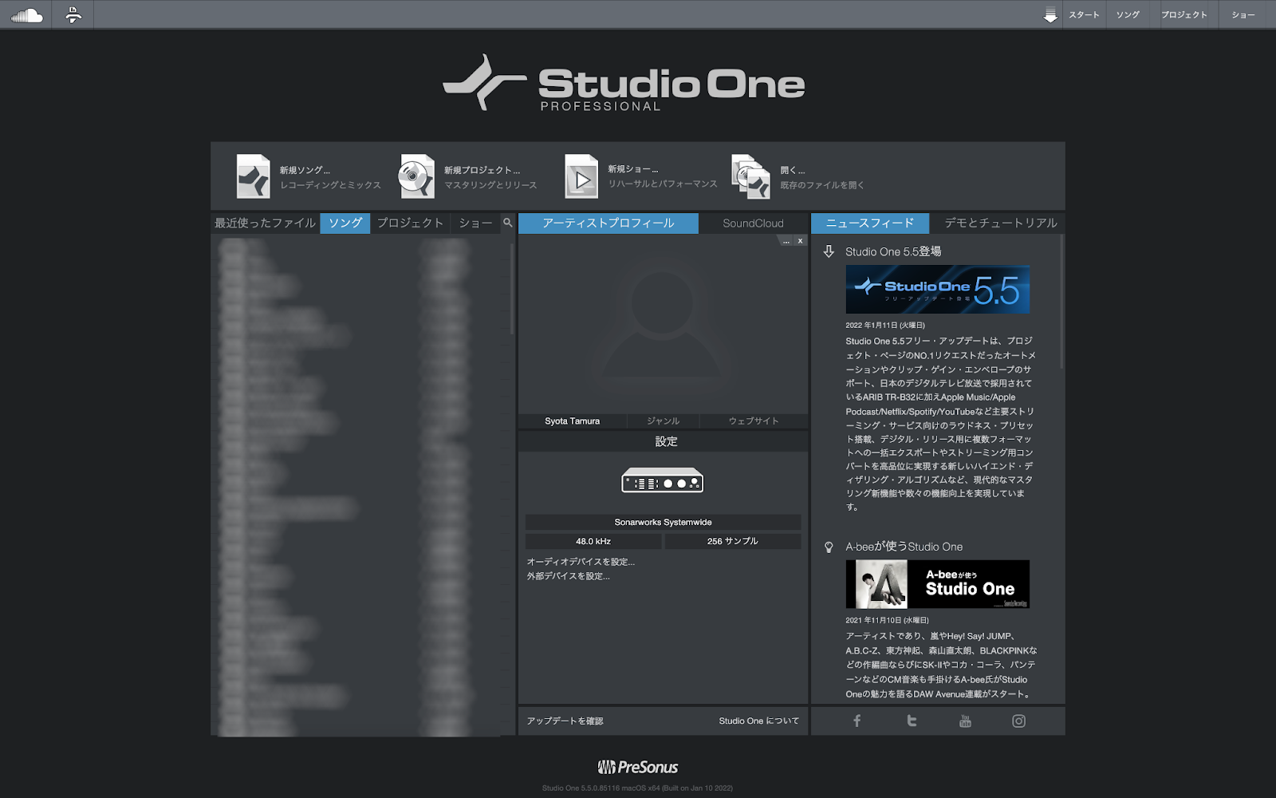Open the 48.0 kHz sample rate selector
Viewport: 1276px width, 798px height.
pos(593,541)
